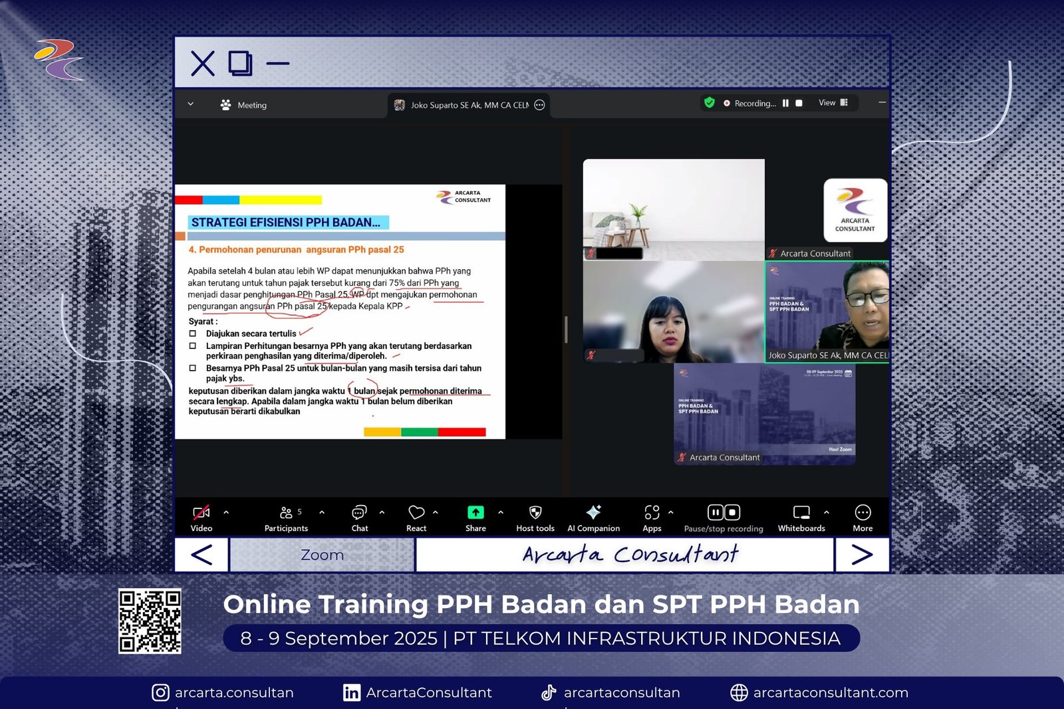Click the green Share screen icon
Image resolution: width=1064 pixels, height=709 pixels.
[x=475, y=513]
